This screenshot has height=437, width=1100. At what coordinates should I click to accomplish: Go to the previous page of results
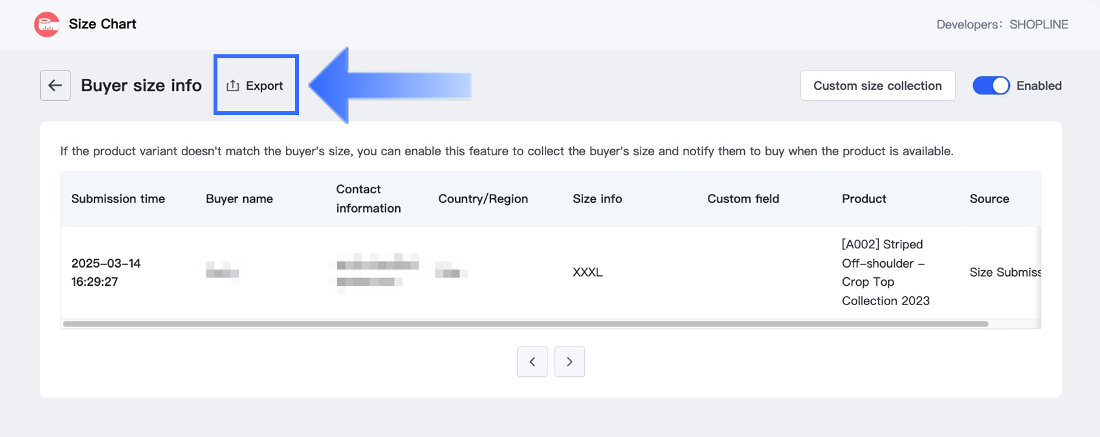coord(532,362)
